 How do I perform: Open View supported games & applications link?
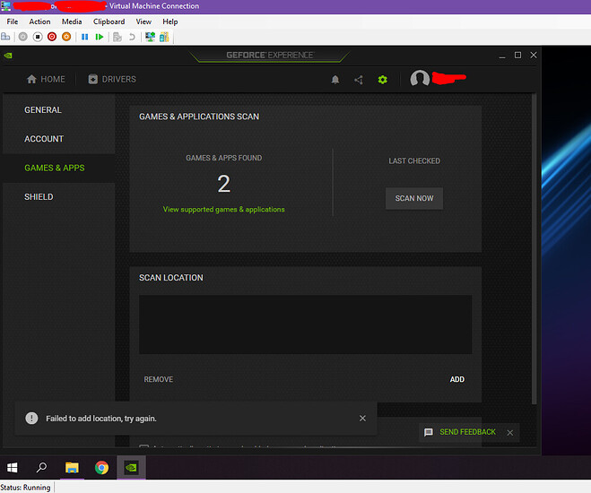tap(223, 210)
